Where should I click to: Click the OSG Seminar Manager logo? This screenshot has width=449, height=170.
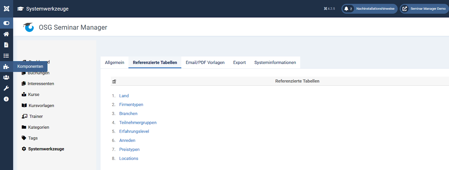pos(28,27)
